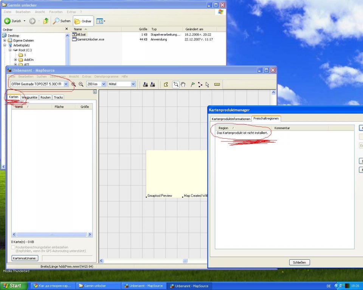
Task: Open the map product dropdown
Action: coord(66,84)
